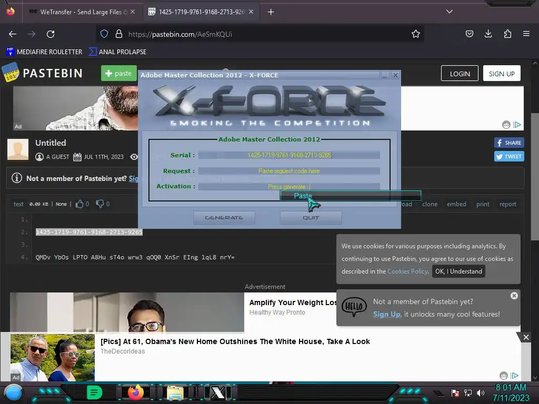This screenshot has width=539, height=404.
Task: Click the address bar URL
Action: [180, 34]
